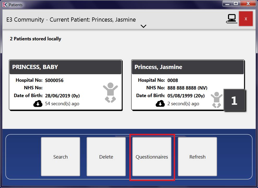Click the Refresh button
The image size is (258, 188).
click(197, 157)
